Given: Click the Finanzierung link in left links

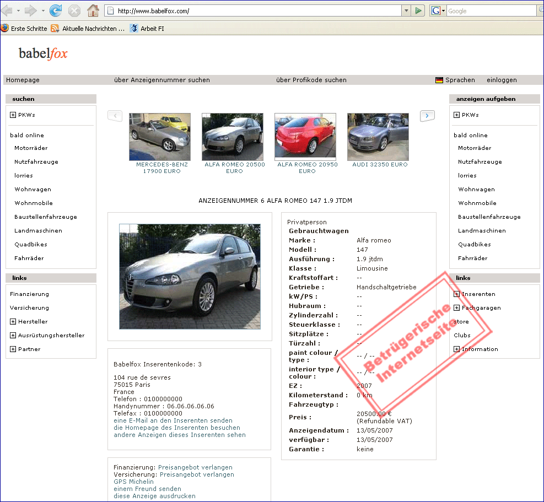Looking at the screenshot, I should point(30,294).
